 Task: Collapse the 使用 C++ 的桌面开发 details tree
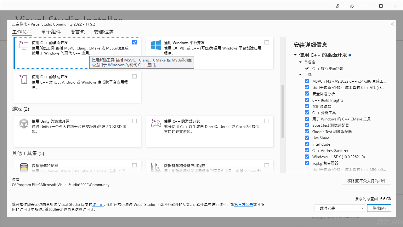pos(295,55)
